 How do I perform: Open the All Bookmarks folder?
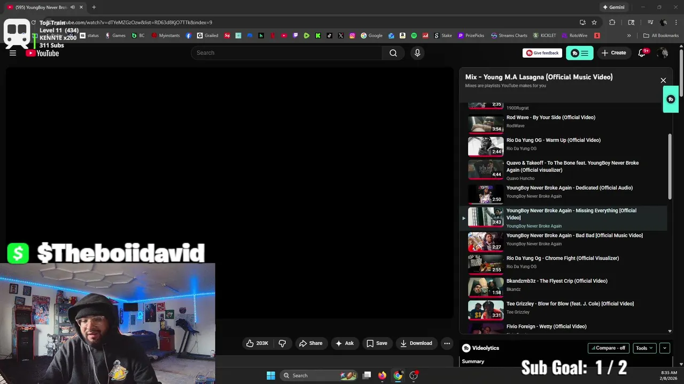661,36
